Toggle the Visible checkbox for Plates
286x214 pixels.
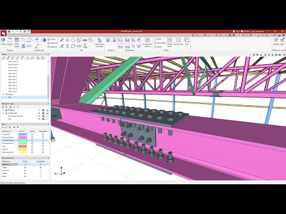coord(25,168)
